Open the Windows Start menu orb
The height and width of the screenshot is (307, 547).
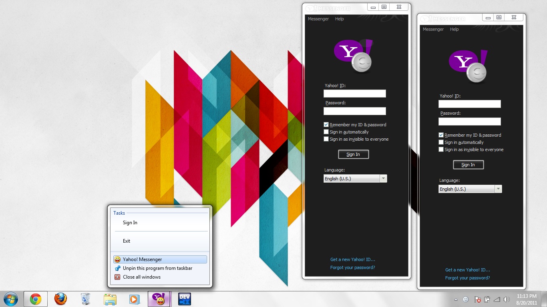(x=10, y=299)
